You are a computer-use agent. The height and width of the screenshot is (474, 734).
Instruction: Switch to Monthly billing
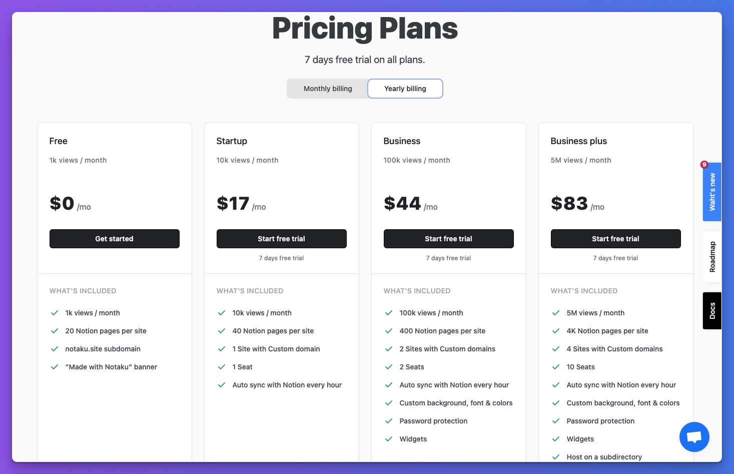[x=328, y=89]
